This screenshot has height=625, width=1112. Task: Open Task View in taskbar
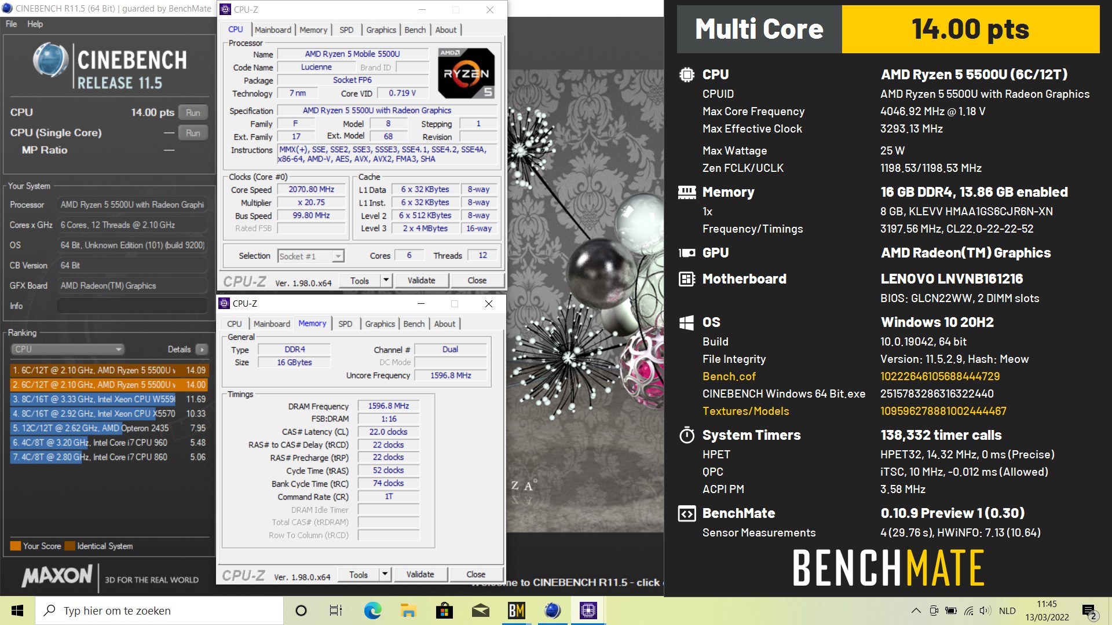336,611
